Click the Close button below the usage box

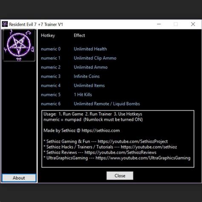[120, 176]
